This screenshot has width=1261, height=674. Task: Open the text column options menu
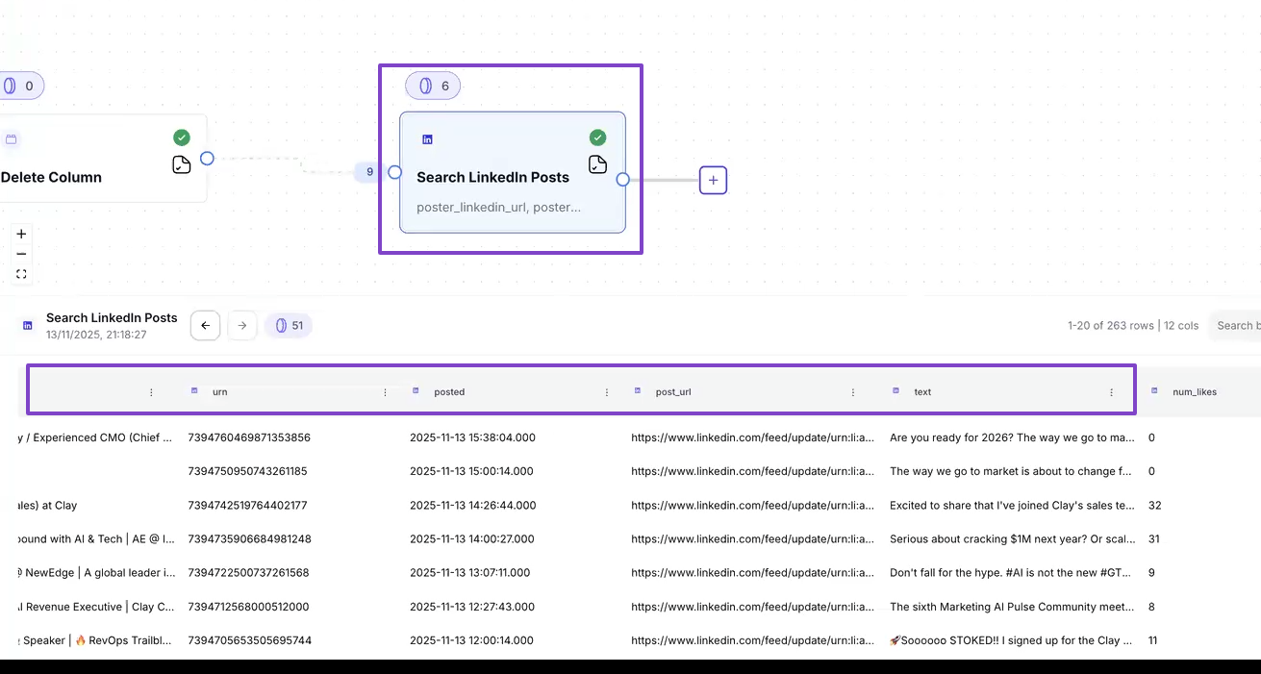click(1112, 392)
